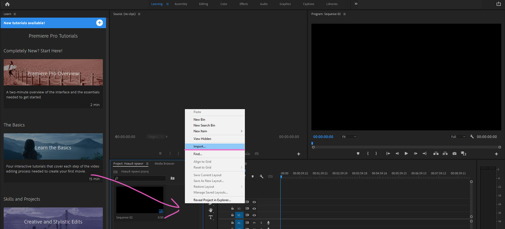Screen dimensions: 505x229
Task: Mark Out point in Program monitor
Action: click(376, 154)
